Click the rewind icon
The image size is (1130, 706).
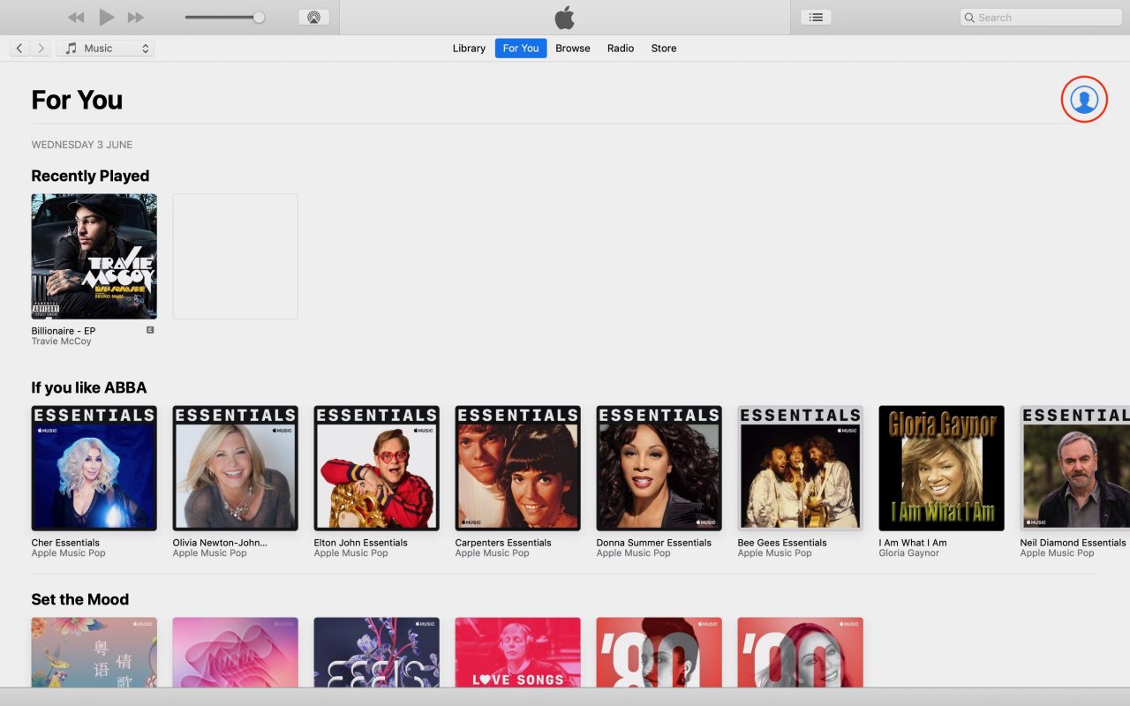pyautogui.click(x=76, y=17)
